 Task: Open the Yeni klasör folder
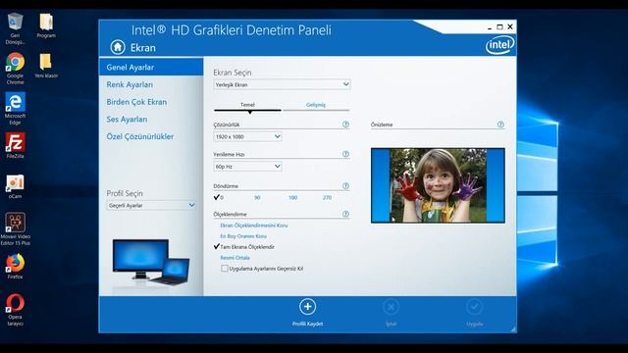click(46, 66)
